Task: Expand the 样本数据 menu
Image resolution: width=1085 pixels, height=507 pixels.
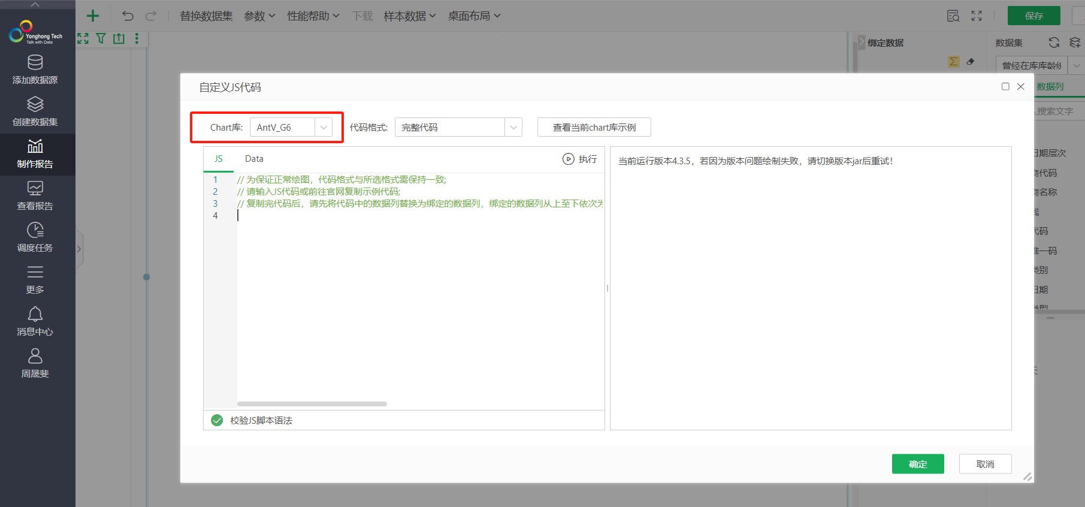Action: 410,16
